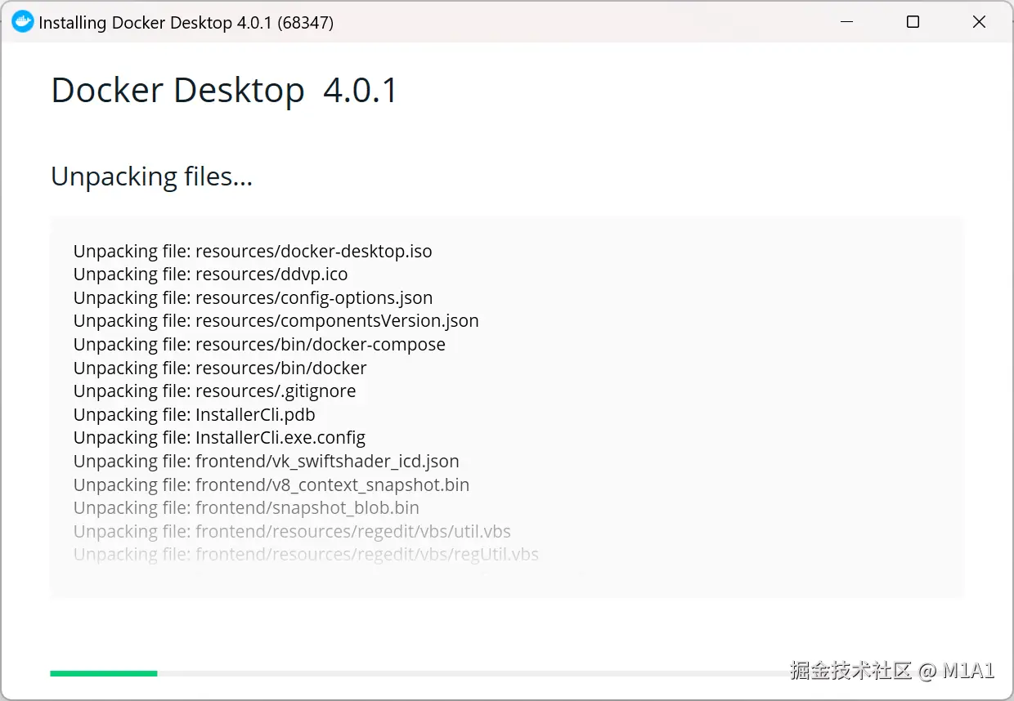1014x701 pixels.
Task: Close the Docker Desktop installer window
Action: pos(979,22)
